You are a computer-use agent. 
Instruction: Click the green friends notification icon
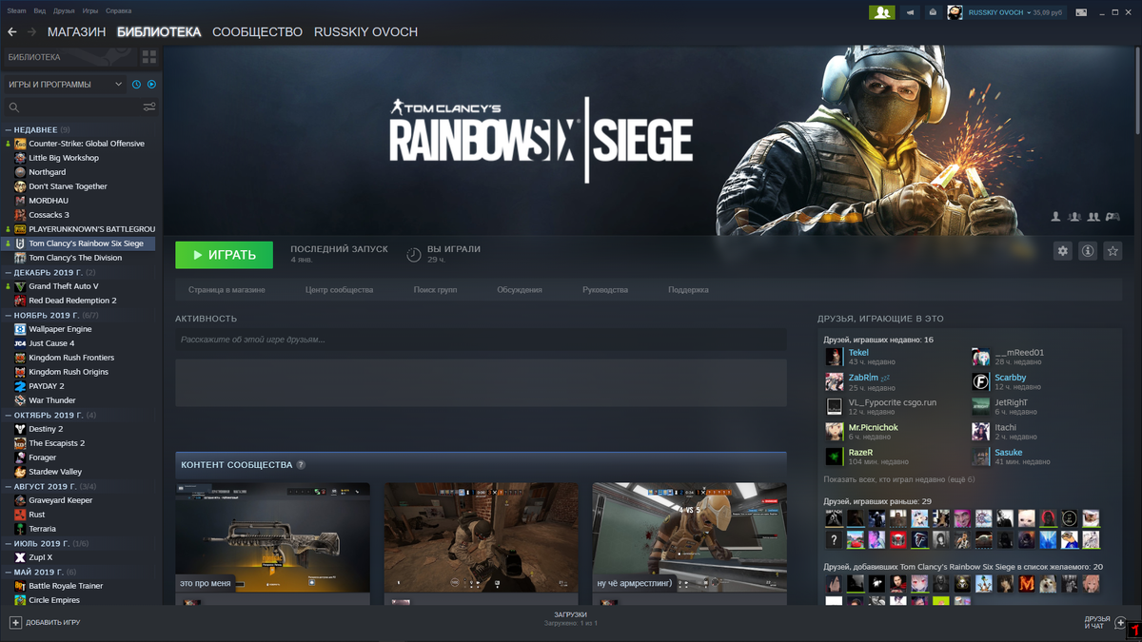point(881,12)
